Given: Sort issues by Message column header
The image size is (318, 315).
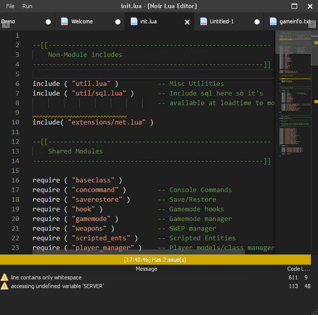Looking at the screenshot, I should point(146,269).
